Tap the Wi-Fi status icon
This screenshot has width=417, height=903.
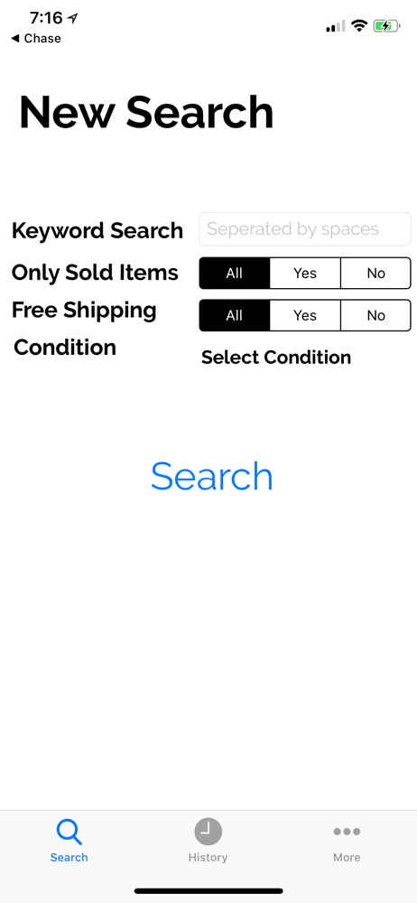point(360,25)
